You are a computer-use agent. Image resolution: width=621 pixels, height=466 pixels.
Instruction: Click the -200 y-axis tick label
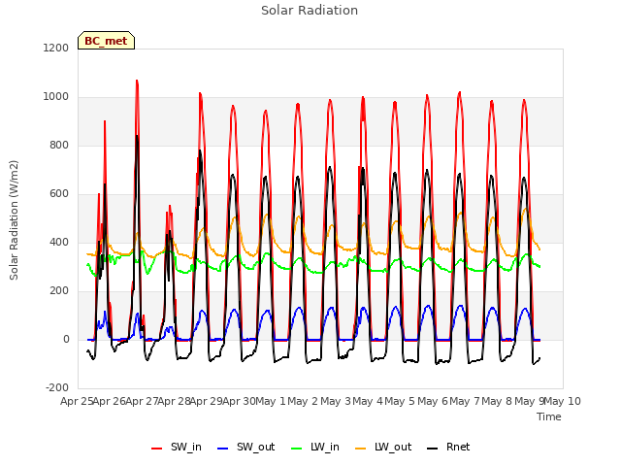[57, 387]
